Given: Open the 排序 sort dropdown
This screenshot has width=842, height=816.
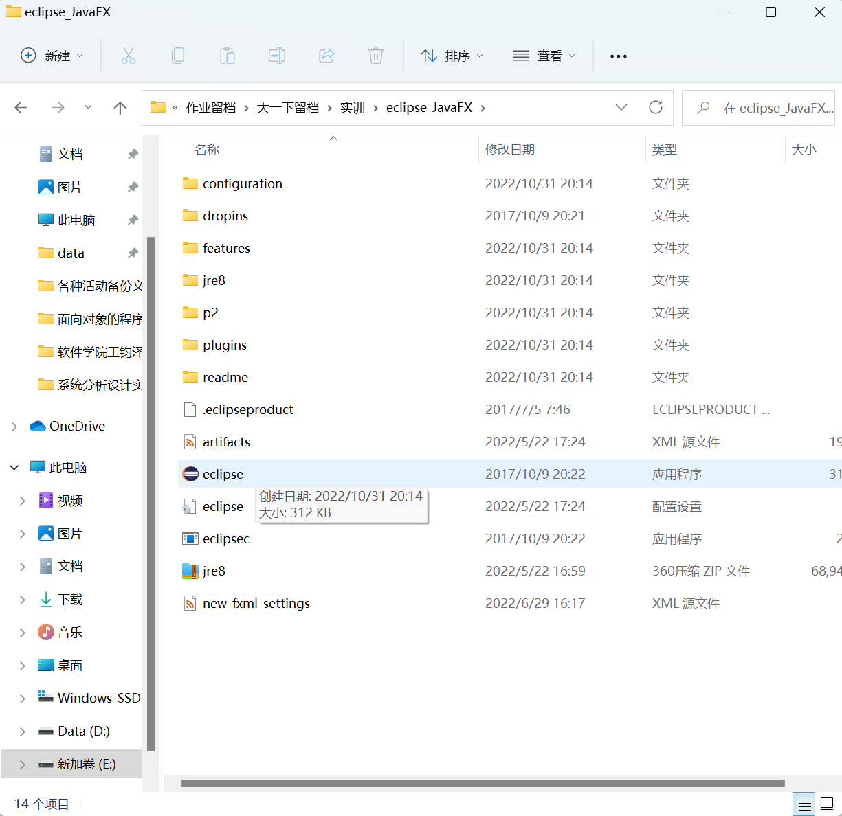Looking at the screenshot, I should coord(452,56).
